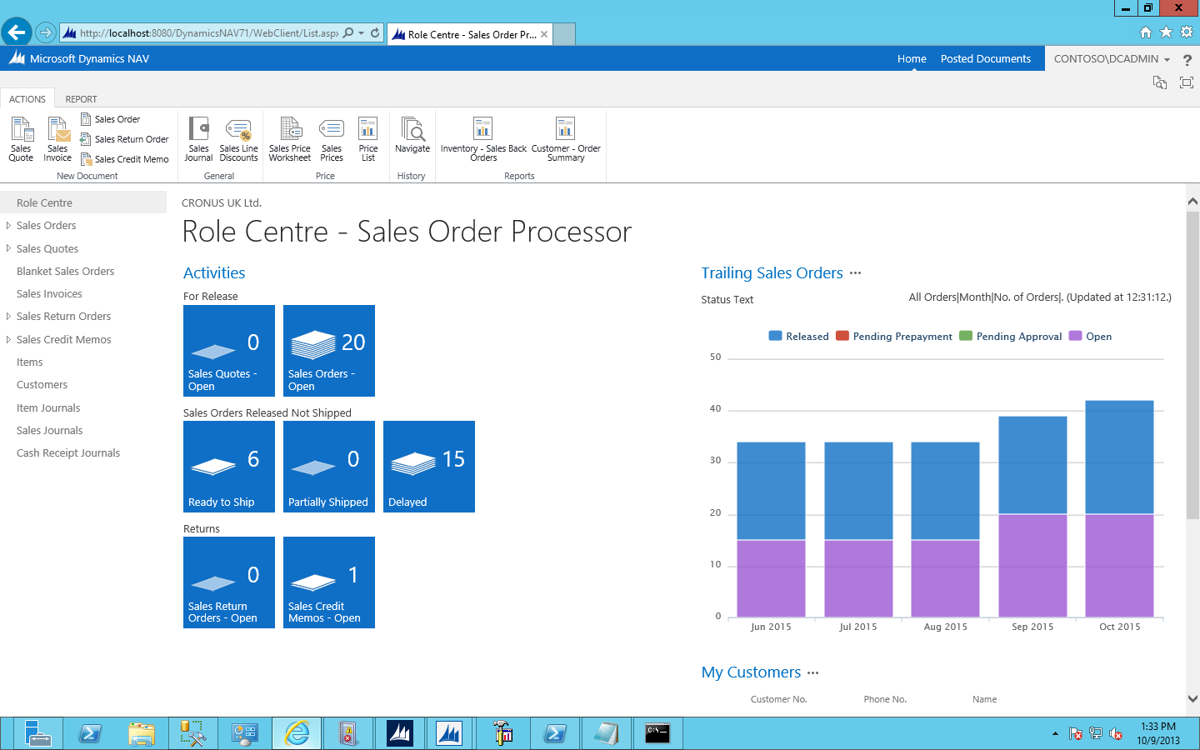Run Inventory - Sales Back Orders report

pyautogui.click(x=483, y=139)
